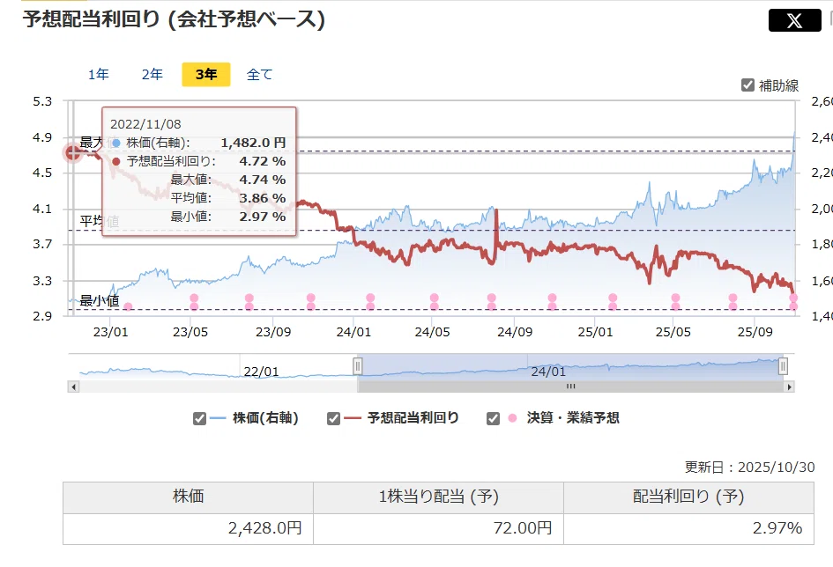
Task: Click the 1株当り配当 (予) table header
Action: [x=438, y=497]
